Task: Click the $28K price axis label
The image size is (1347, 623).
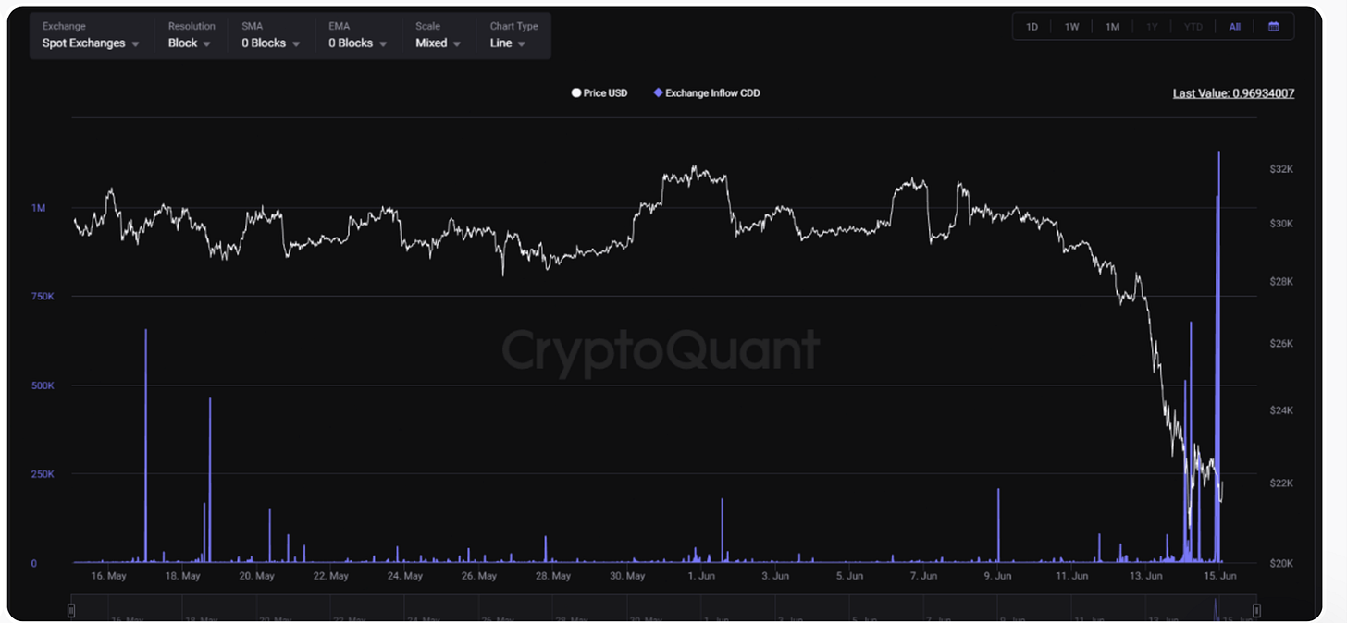Action: pos(1281,281)
